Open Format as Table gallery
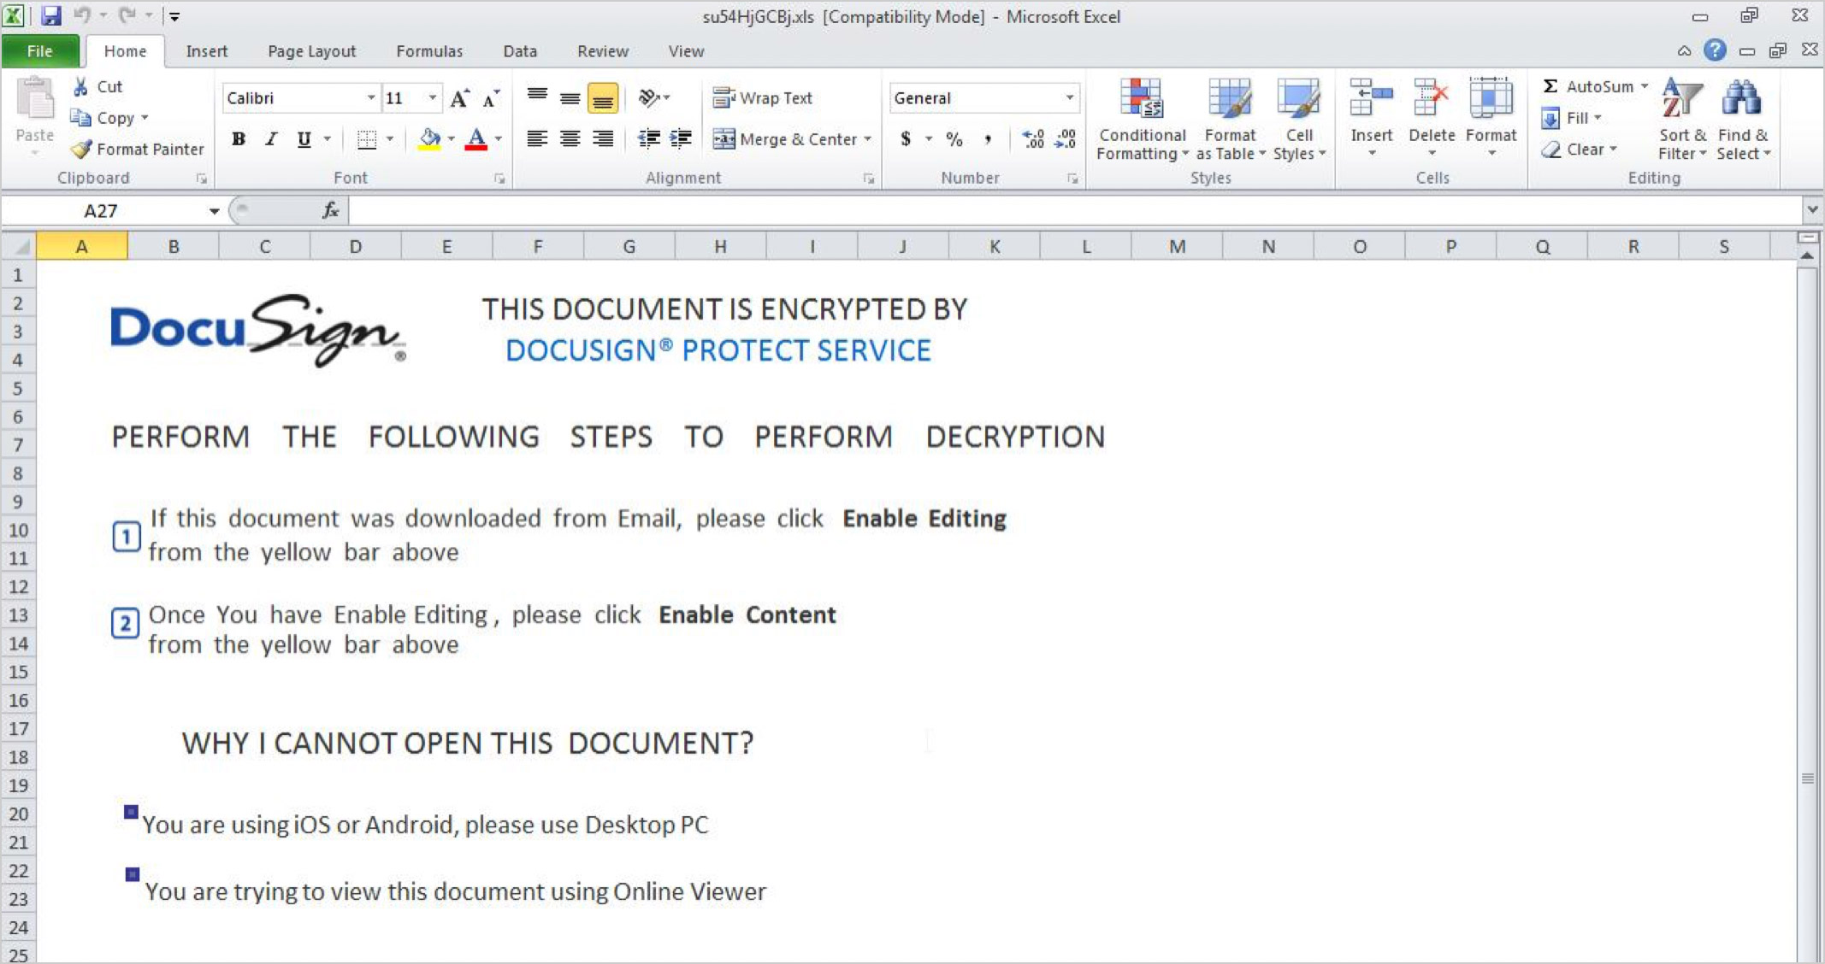Image resolution: width=1825 pixels, height=964 pixels. coord(1230,119)
